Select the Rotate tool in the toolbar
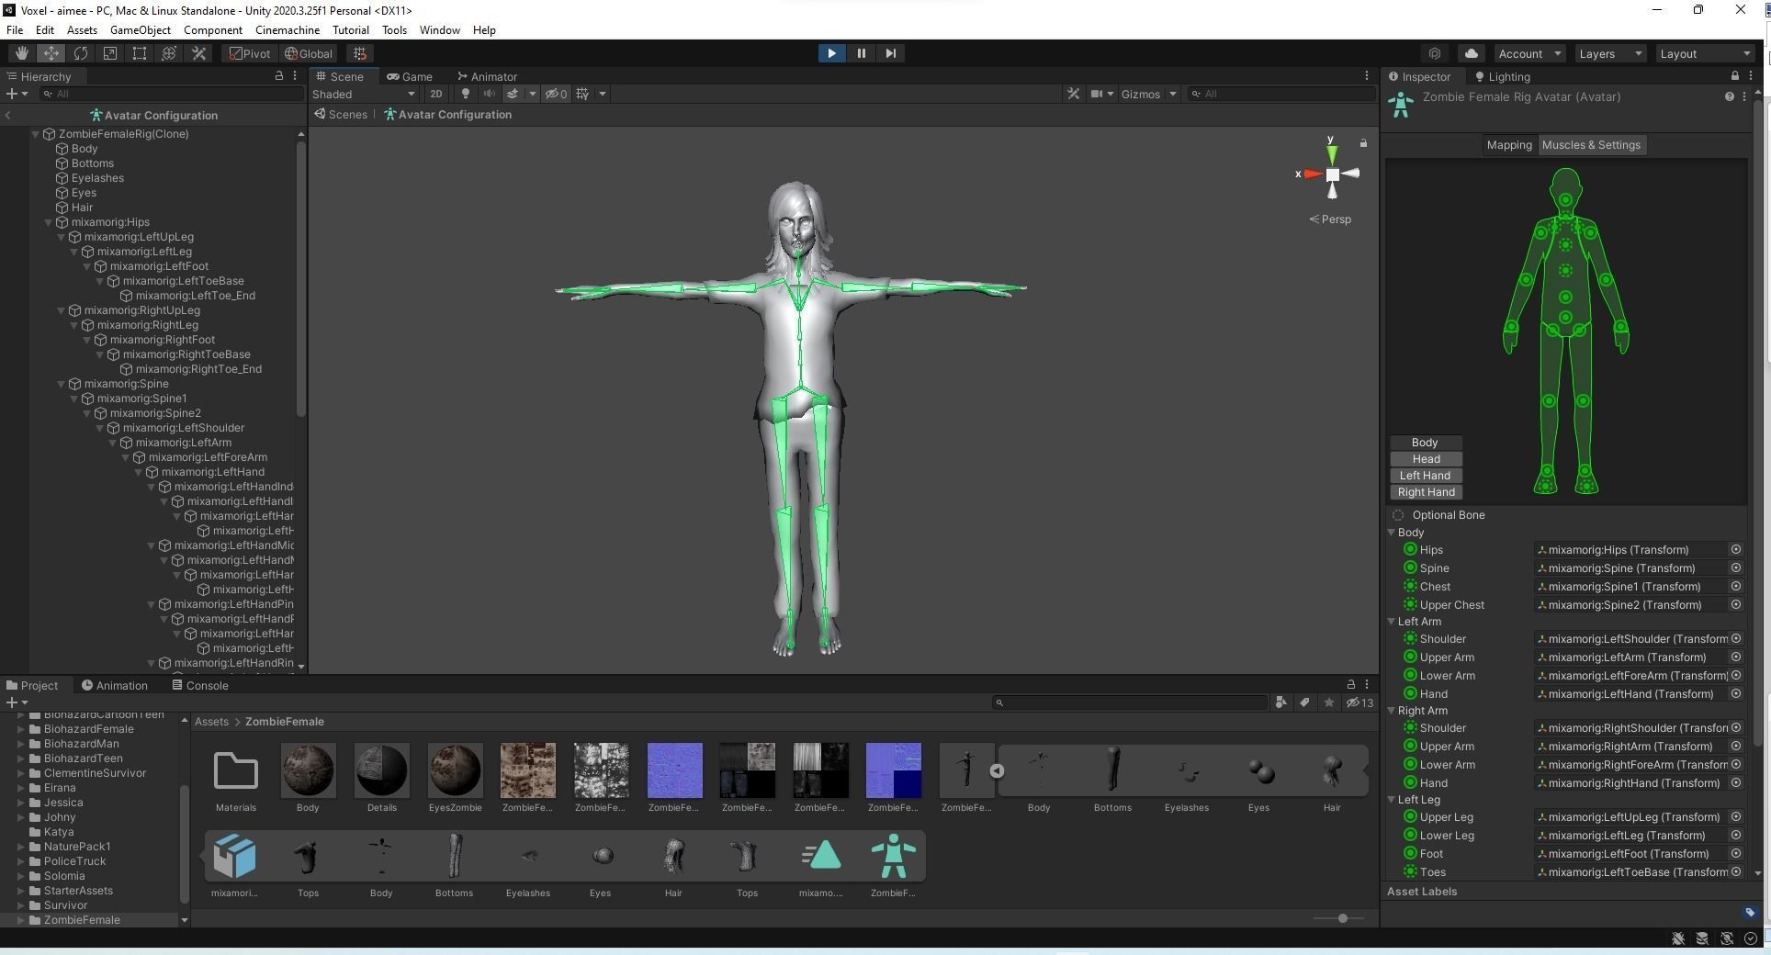This screenshot has width=1771, height=955. click(80, 53)
